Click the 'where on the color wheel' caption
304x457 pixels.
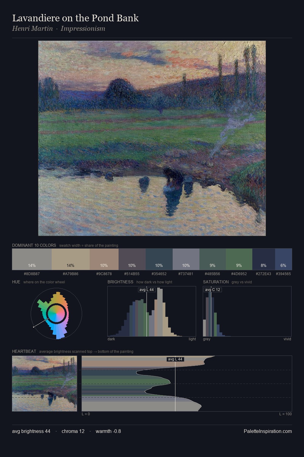pos(44,282)
